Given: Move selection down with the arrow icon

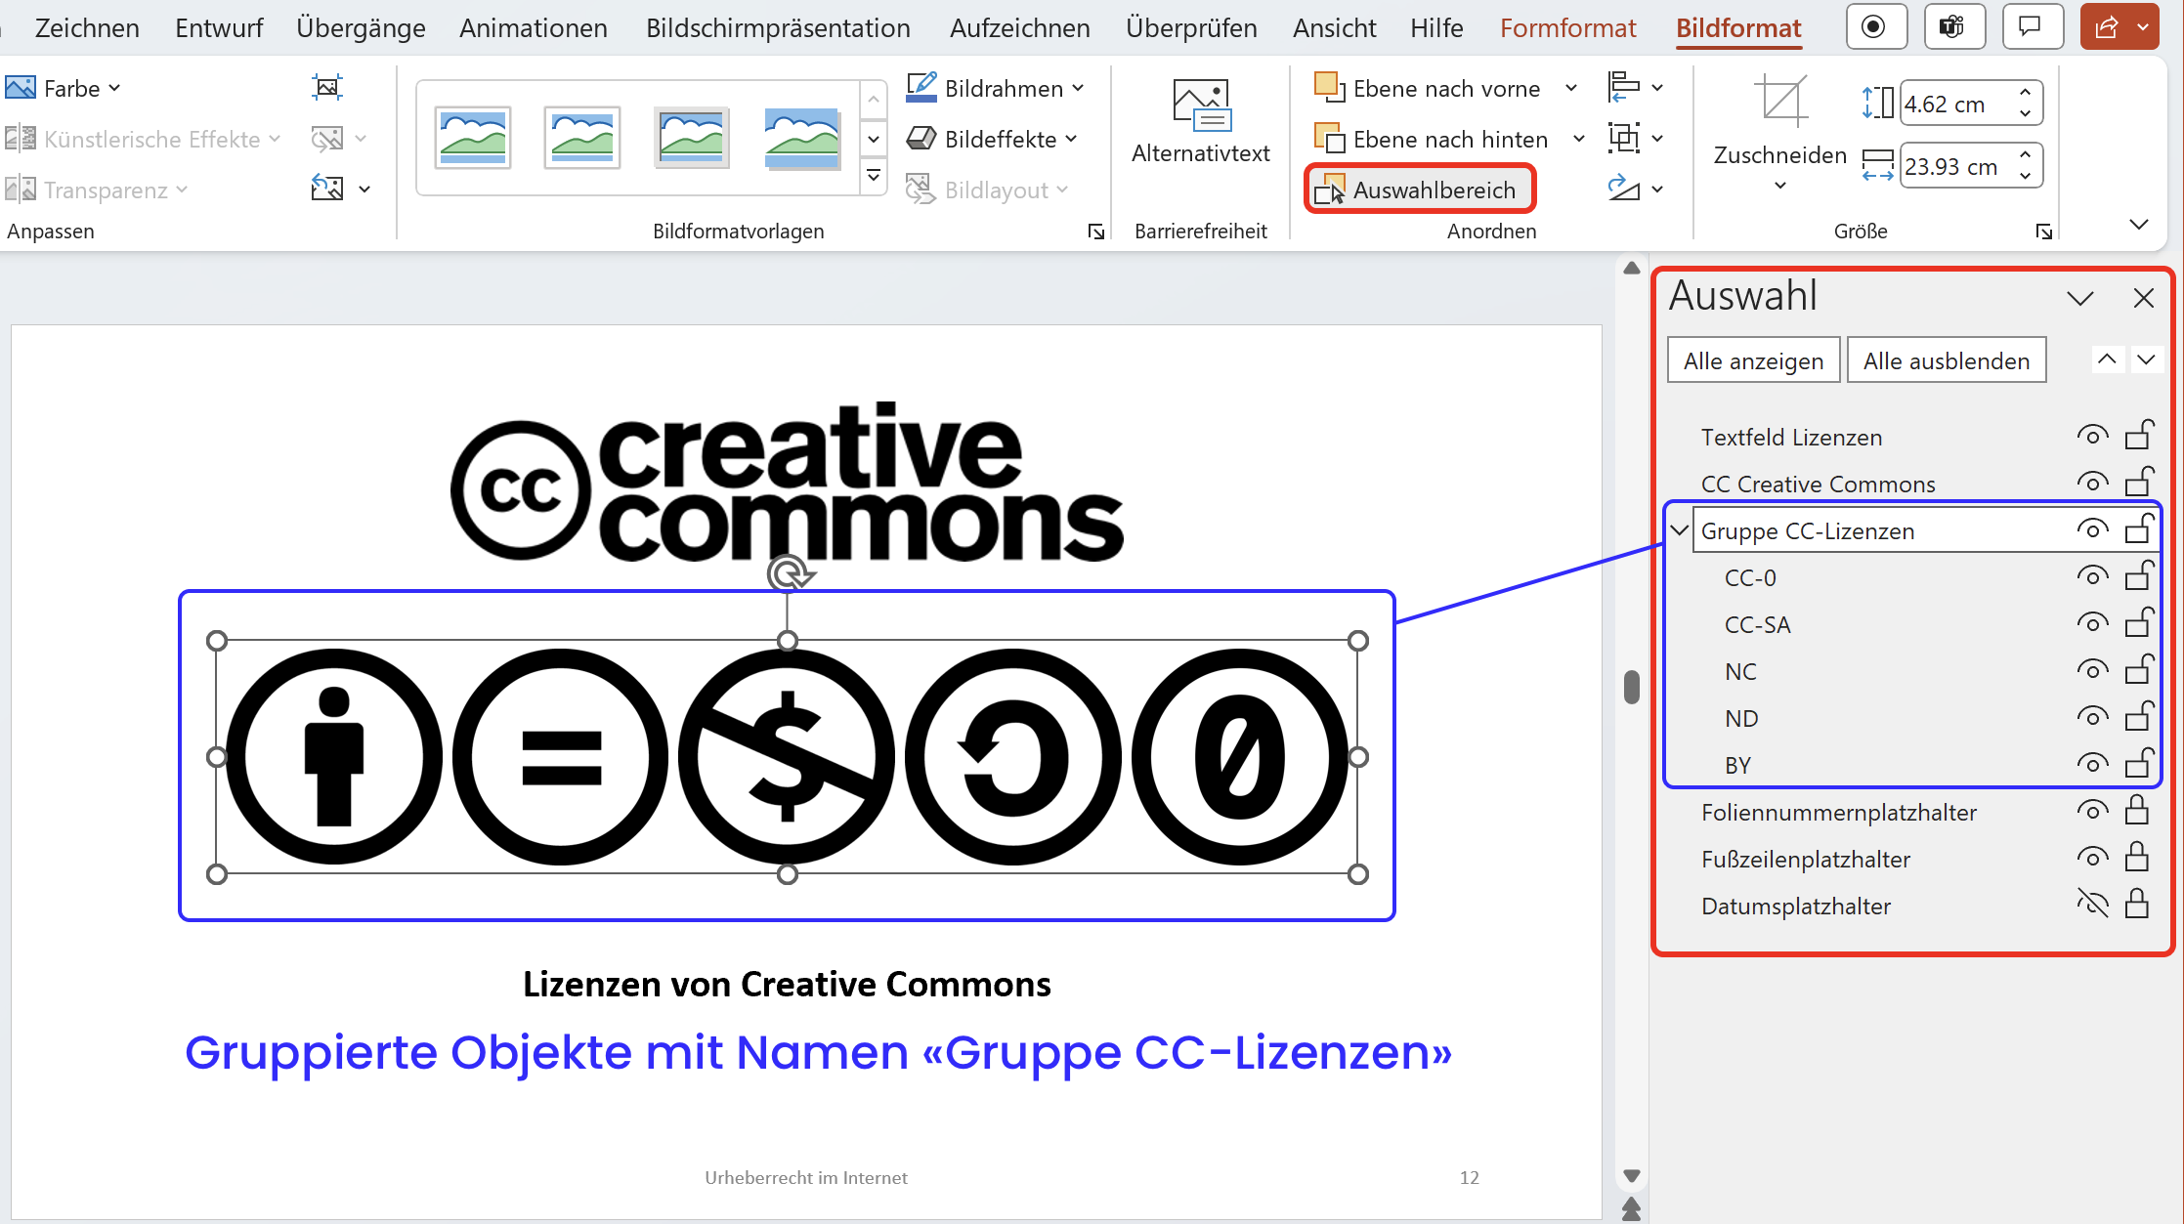Looking at the screenshot, I should [2146, 359].
